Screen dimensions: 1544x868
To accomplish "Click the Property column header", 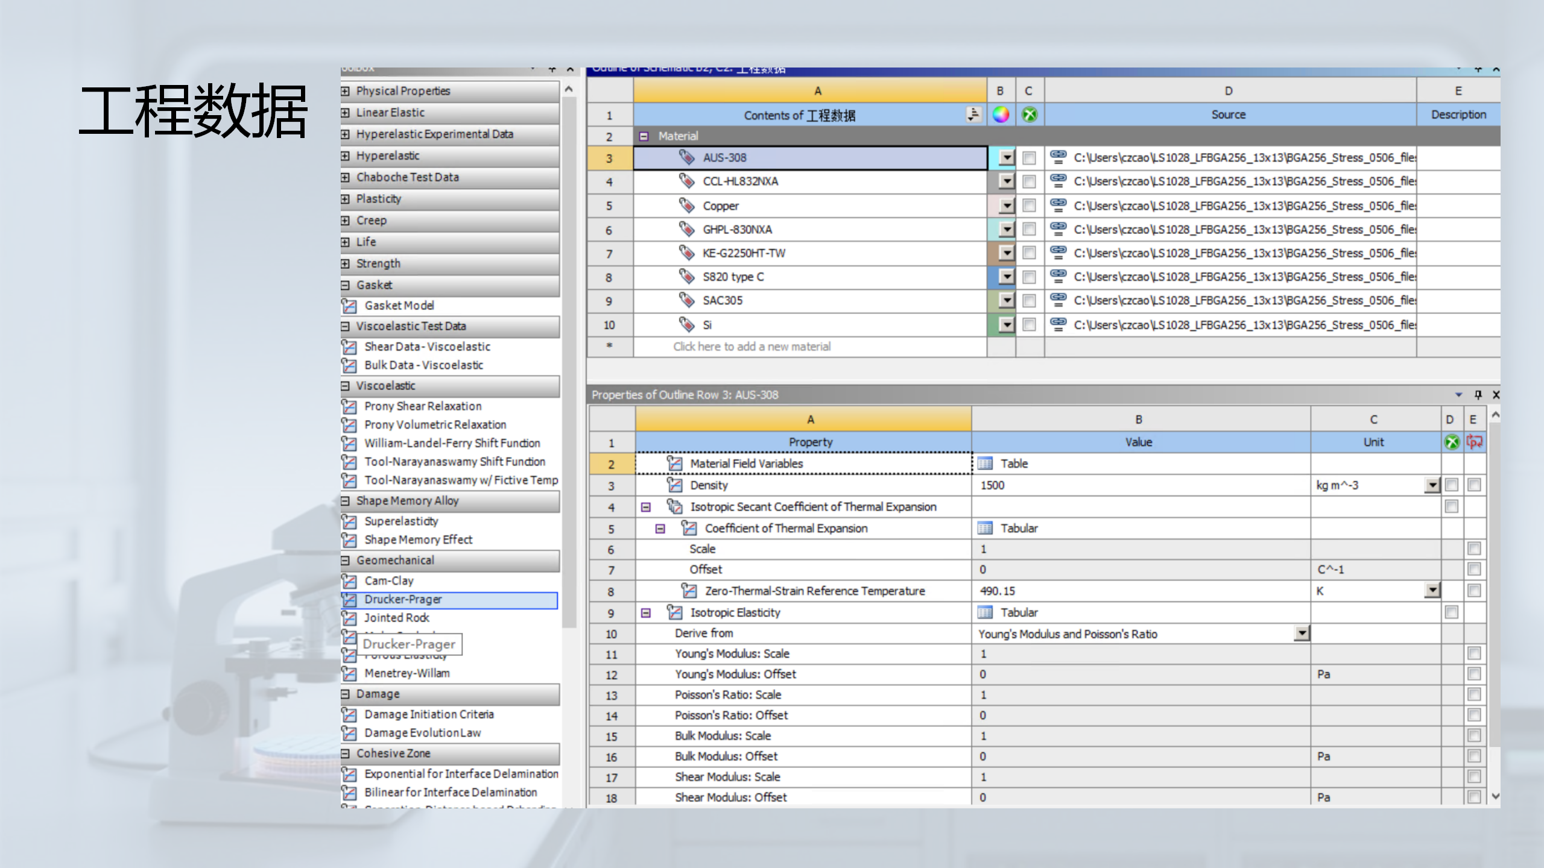I will pos(803,442).
